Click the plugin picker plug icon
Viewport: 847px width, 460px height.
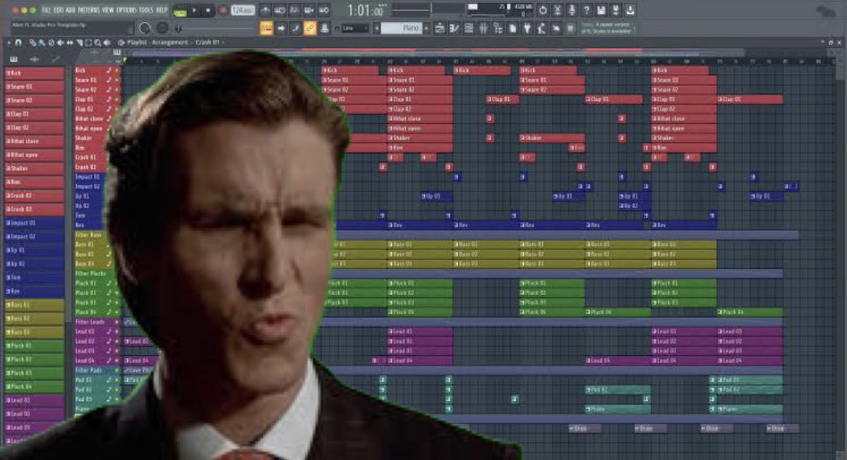527,28
